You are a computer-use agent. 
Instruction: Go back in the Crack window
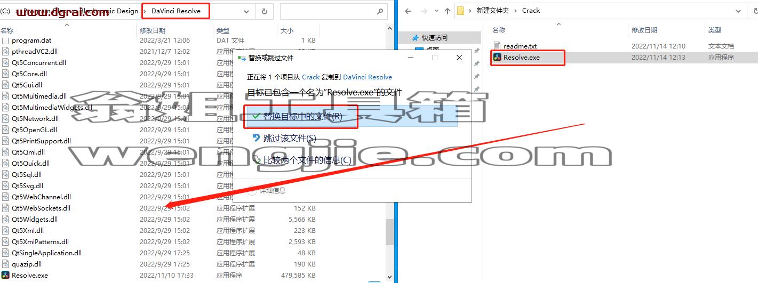pyautogui.click(x=408, y=11)
